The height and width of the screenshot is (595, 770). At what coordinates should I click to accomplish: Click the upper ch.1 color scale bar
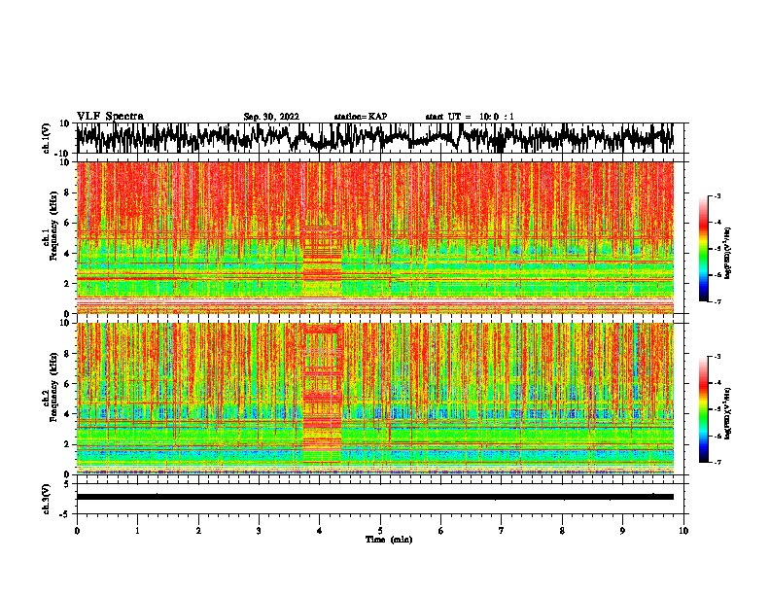703,249
